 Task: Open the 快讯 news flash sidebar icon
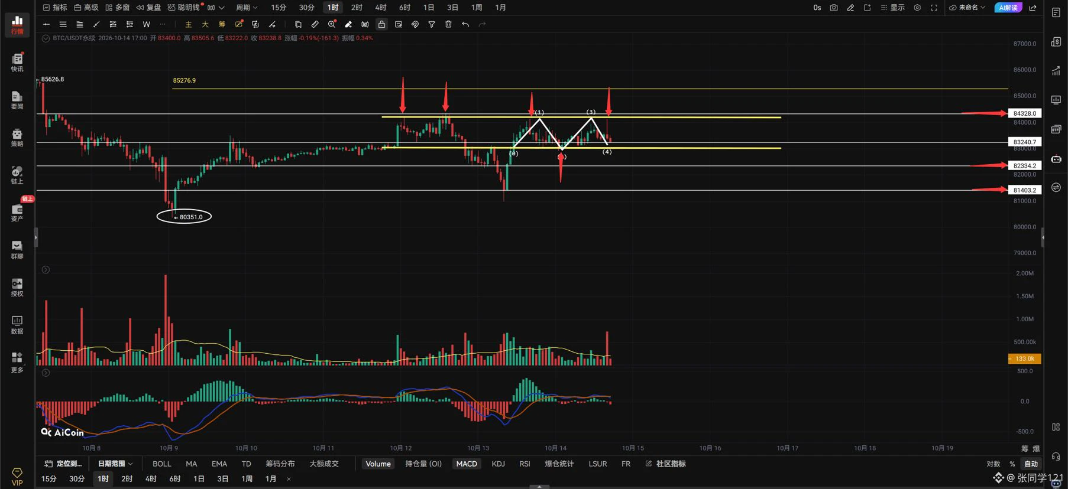pos(17,62)
